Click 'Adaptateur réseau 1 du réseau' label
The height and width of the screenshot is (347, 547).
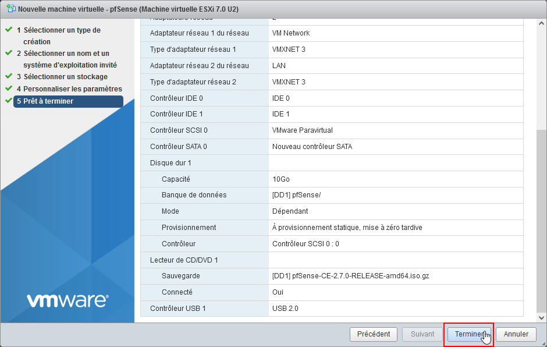coord(199,33)
